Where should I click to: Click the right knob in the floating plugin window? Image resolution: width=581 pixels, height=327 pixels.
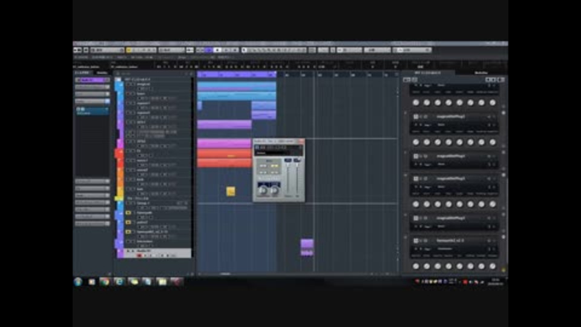[275, 191]
